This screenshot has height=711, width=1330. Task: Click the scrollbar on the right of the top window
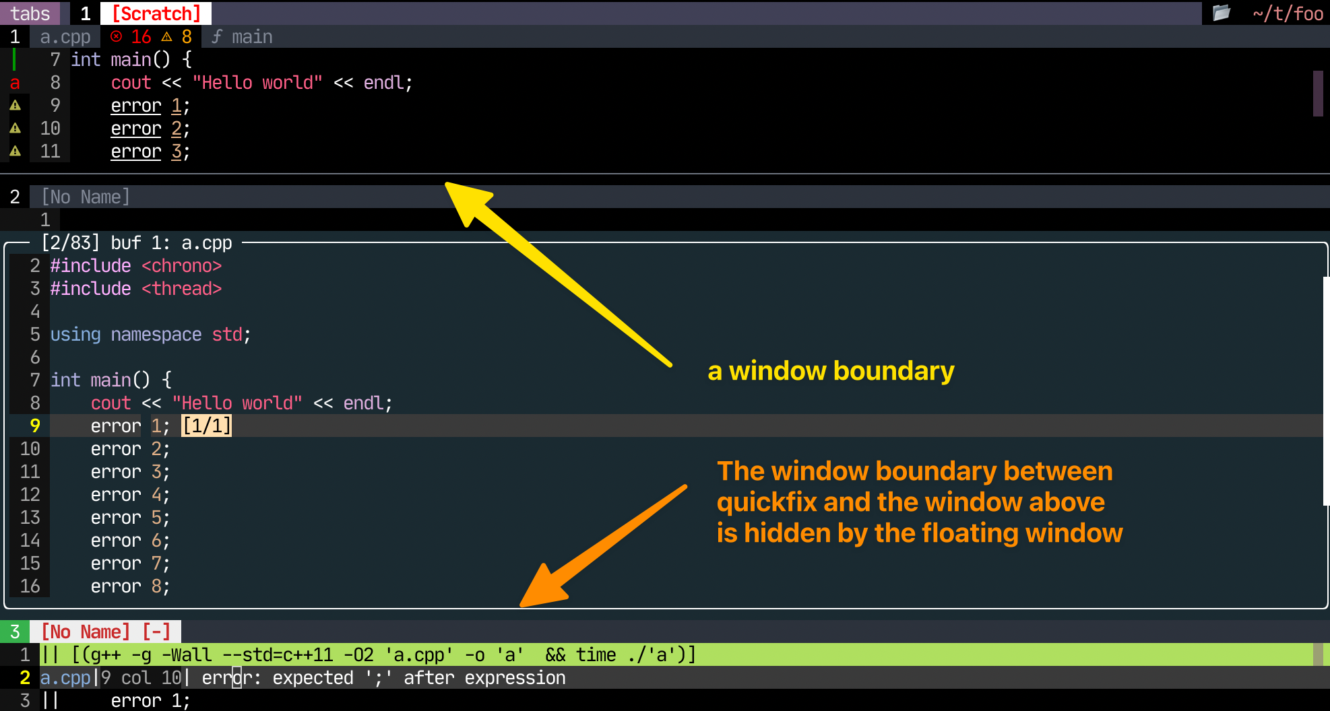pos(1317,94)
